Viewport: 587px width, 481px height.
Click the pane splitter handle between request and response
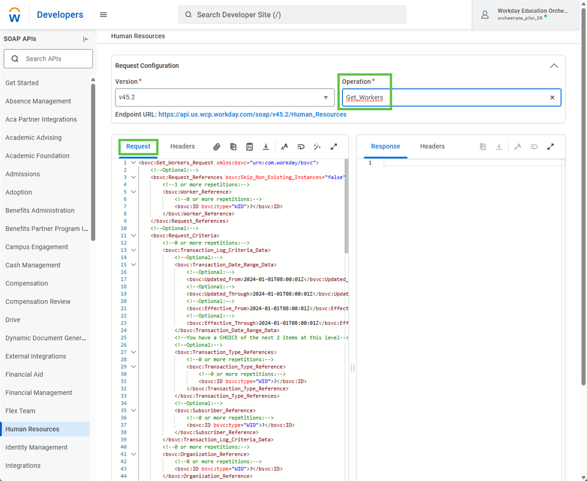352,367
